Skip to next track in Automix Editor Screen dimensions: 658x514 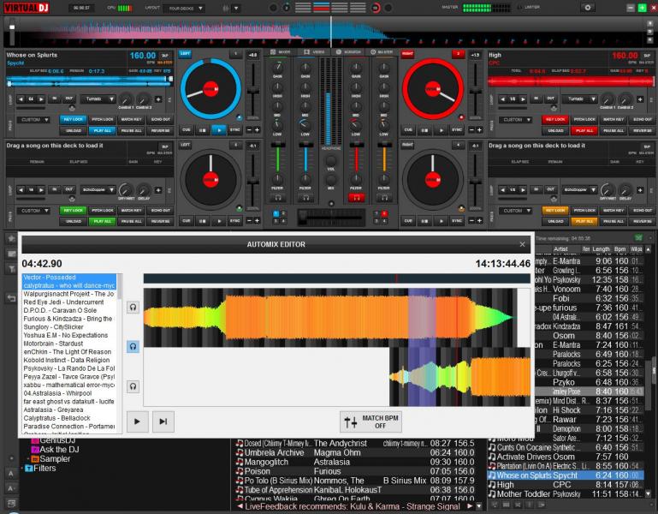pos(163,421)
